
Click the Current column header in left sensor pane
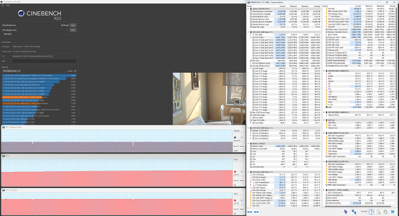coord(282,6)
